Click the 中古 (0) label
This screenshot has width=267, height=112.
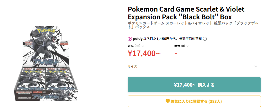click(x=180, y=46)
